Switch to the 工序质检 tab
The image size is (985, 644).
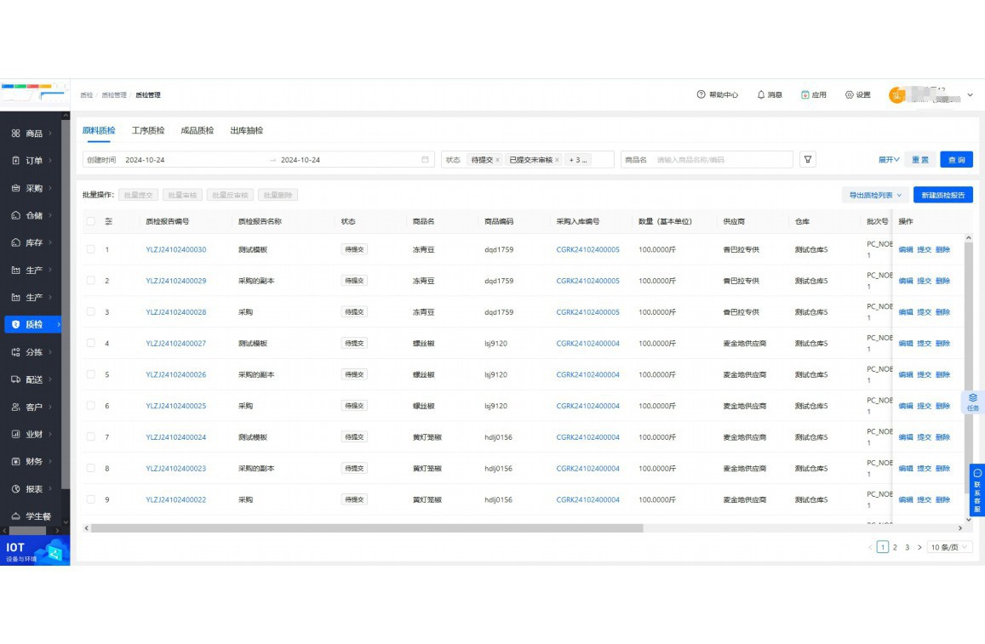click(x=148, y=131)
